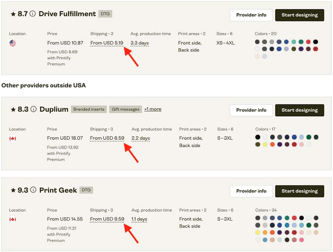Click the DTG tag next to Drive Fulfillment
This screenshot has width=333, height=252.
point(105,14)
